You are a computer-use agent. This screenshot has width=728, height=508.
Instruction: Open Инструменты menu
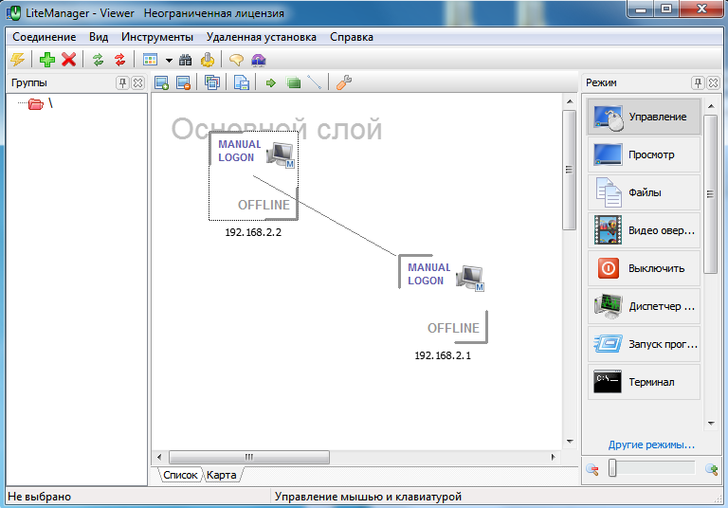157,37
